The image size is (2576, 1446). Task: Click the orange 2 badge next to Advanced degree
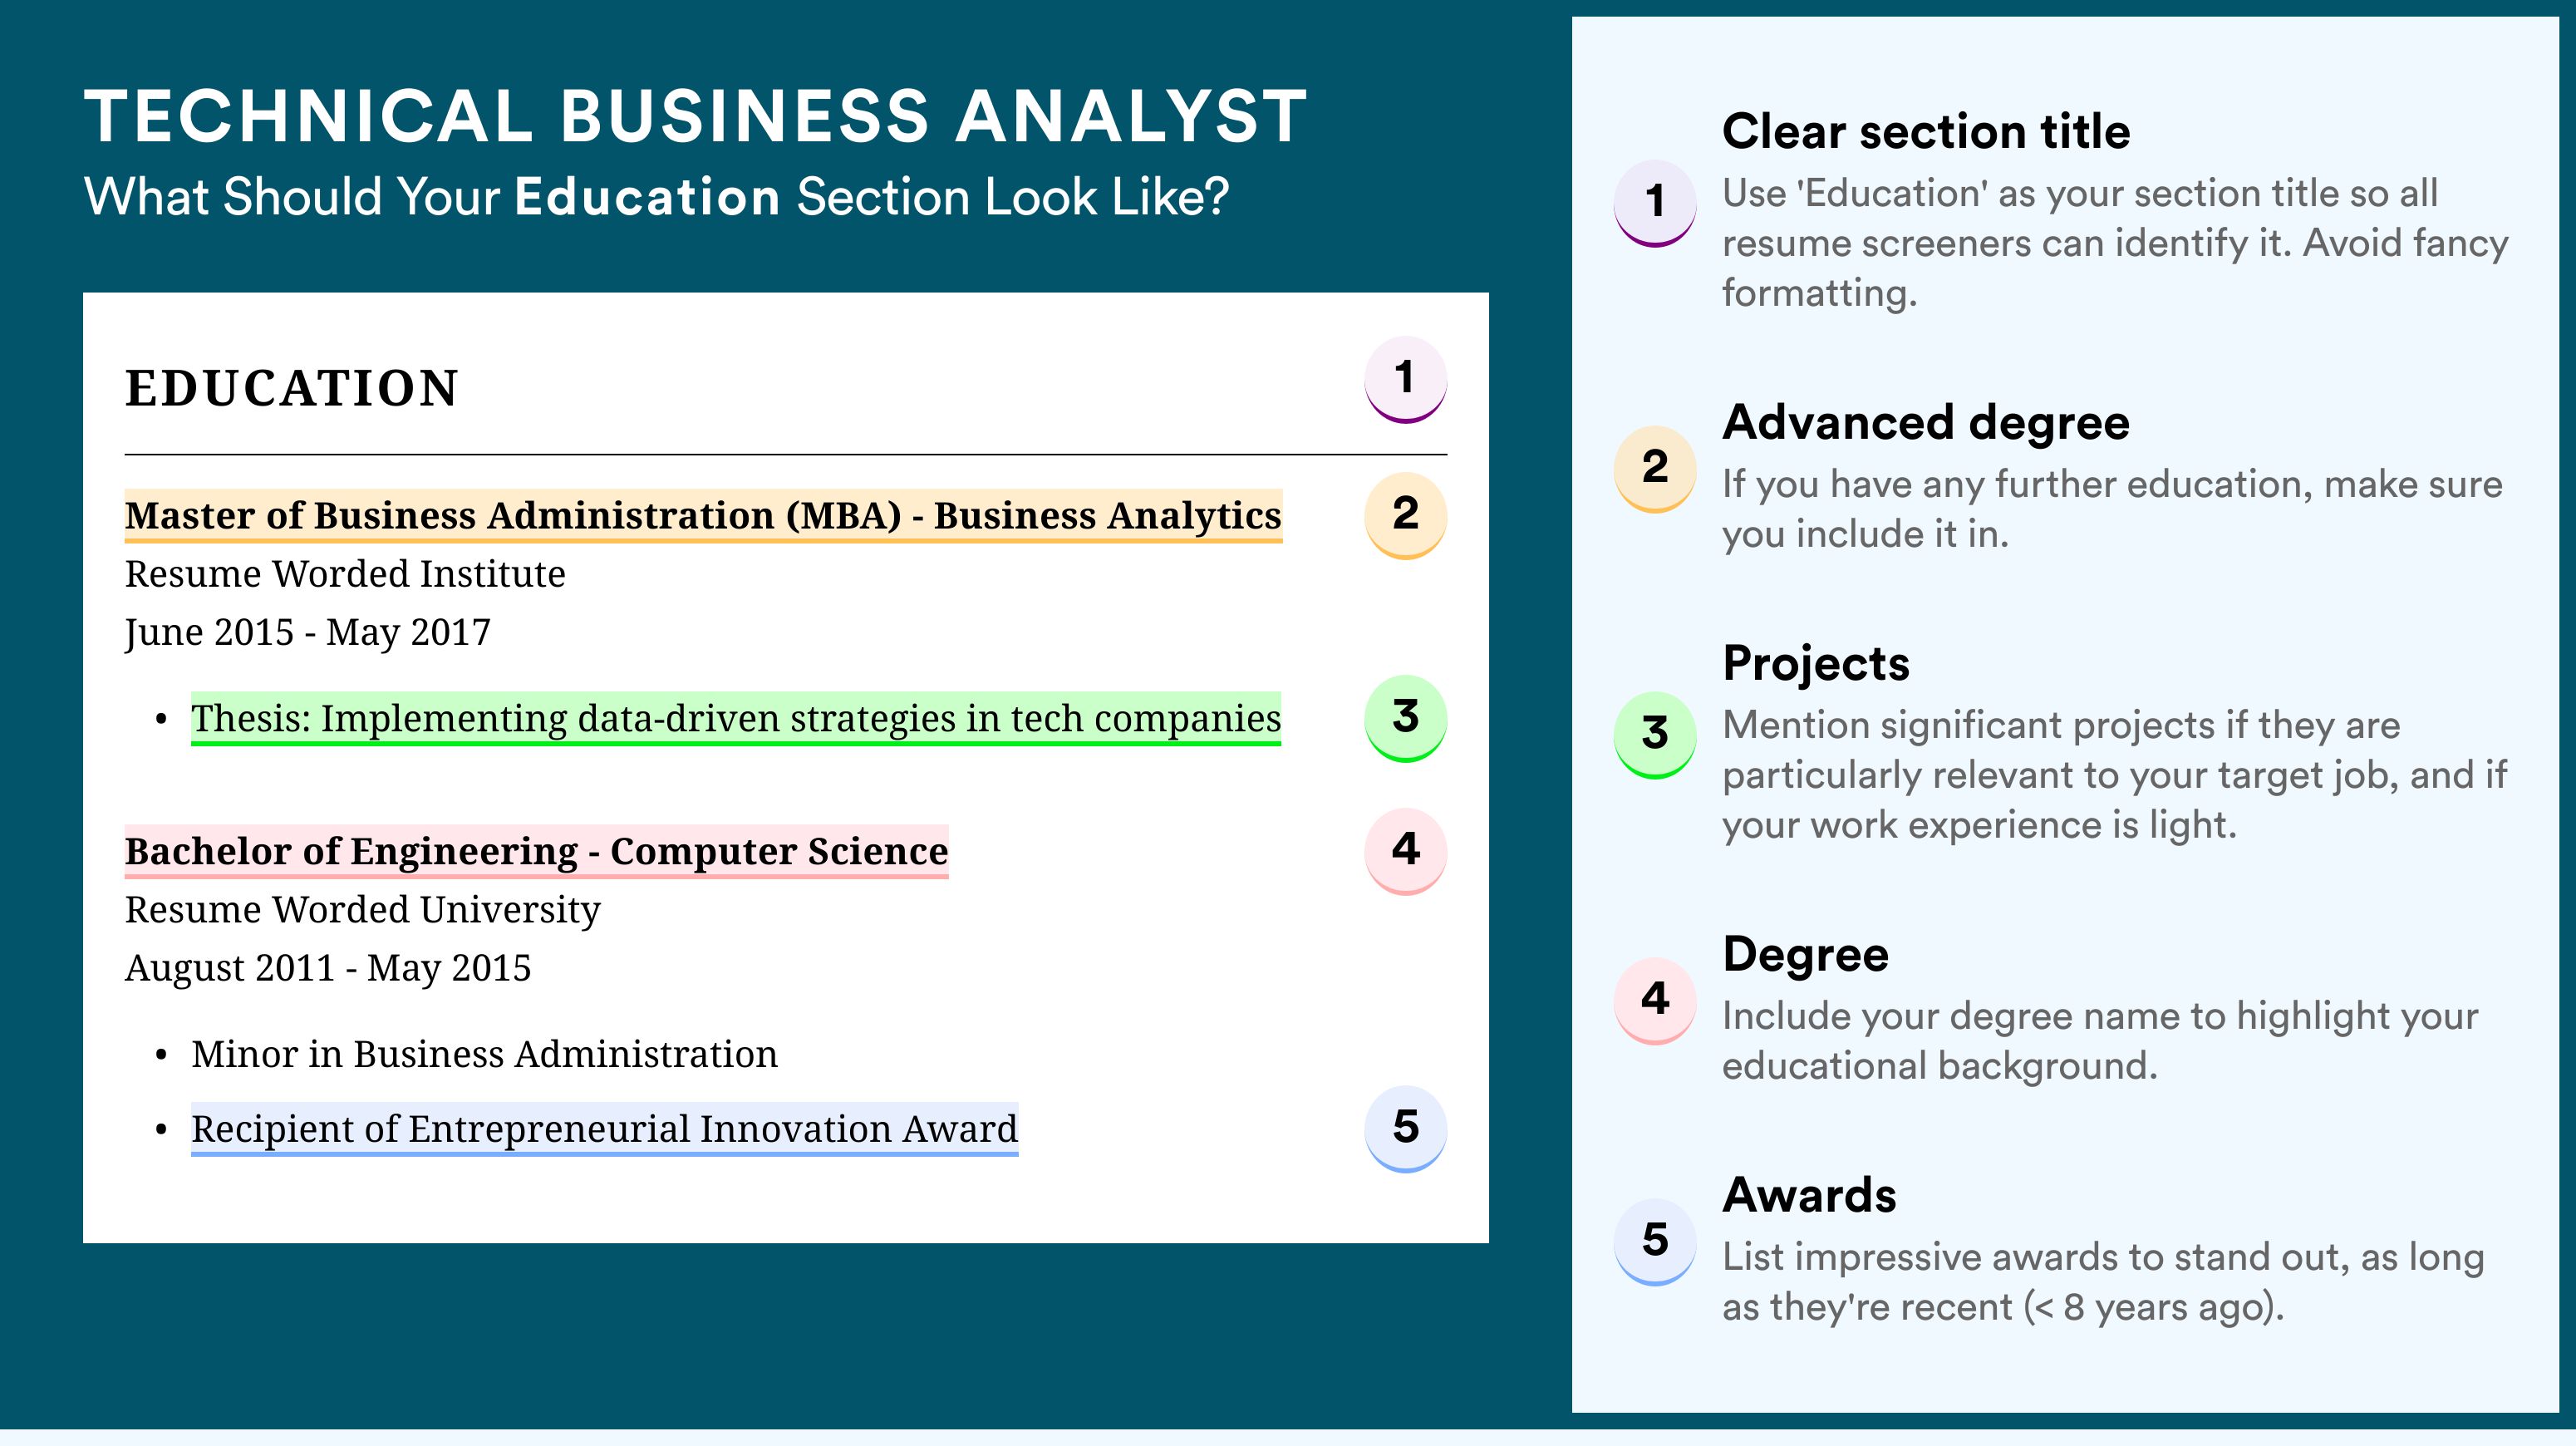pos(1655,469)
